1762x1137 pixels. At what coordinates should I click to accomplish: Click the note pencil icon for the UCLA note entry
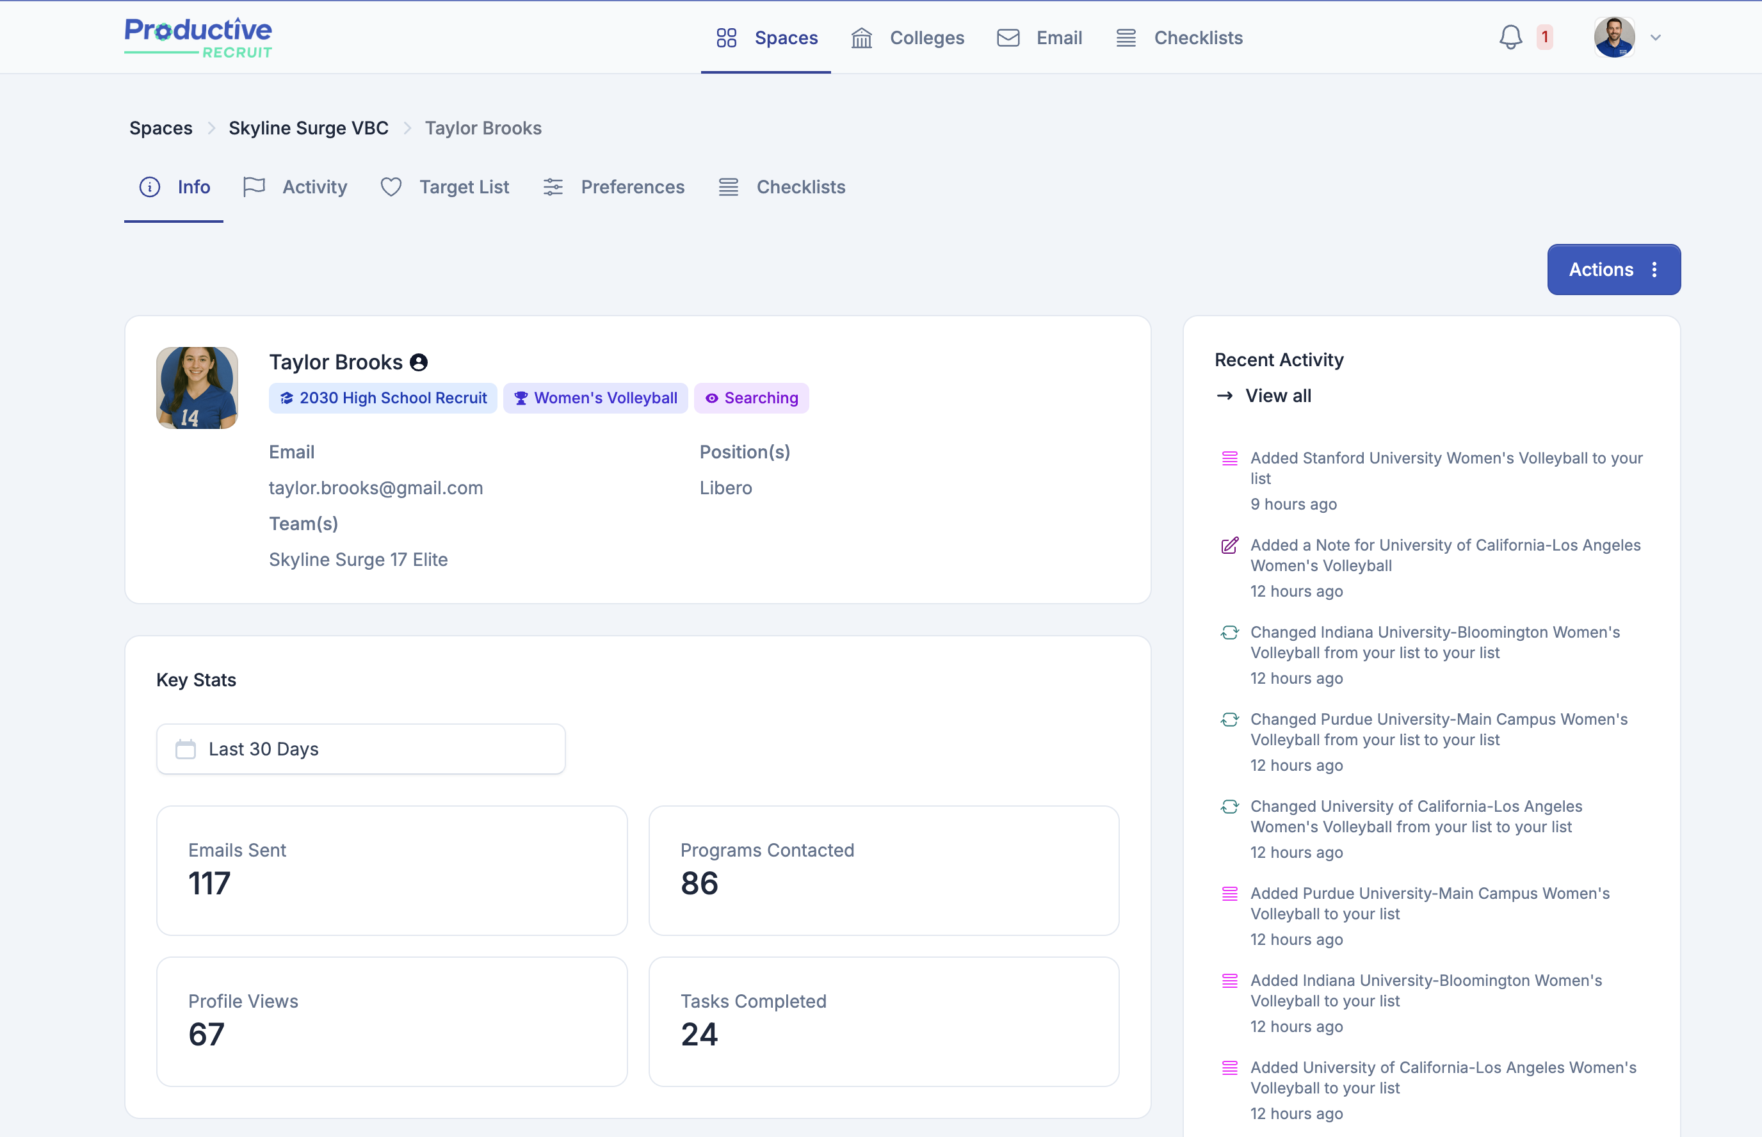(x=1229, y=545)
